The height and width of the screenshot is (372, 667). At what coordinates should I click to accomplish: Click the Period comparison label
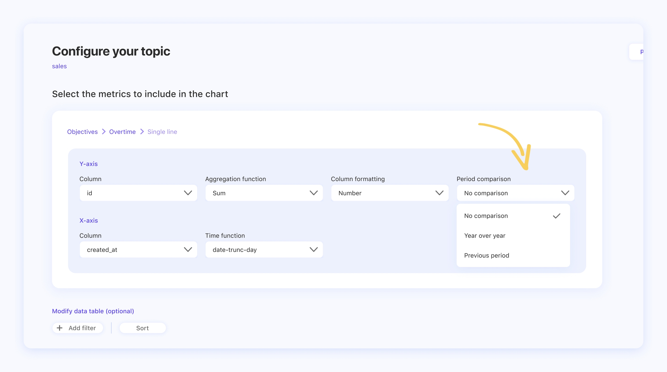tap(483, 179)
